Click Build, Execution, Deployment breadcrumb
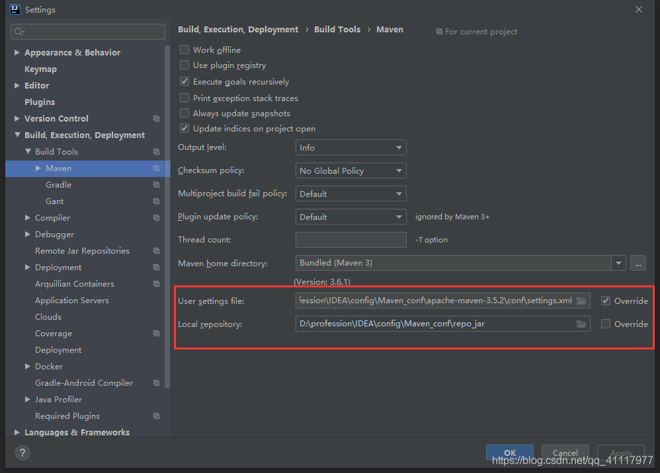This screenshot has width=660, height=473. pyautogui.click(x=238, y=30)
